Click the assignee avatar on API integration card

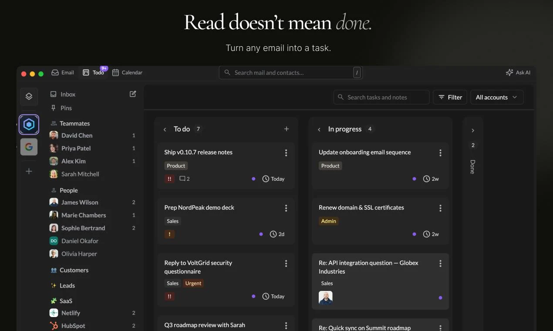click(x=326, y=297)
